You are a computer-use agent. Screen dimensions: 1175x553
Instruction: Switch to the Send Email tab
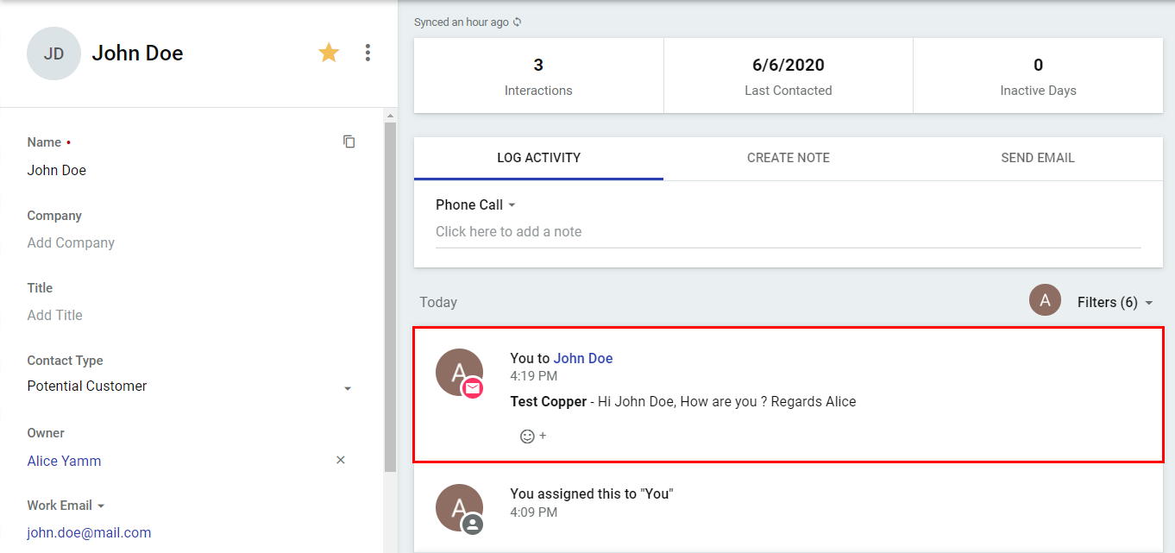point(1037,158)
